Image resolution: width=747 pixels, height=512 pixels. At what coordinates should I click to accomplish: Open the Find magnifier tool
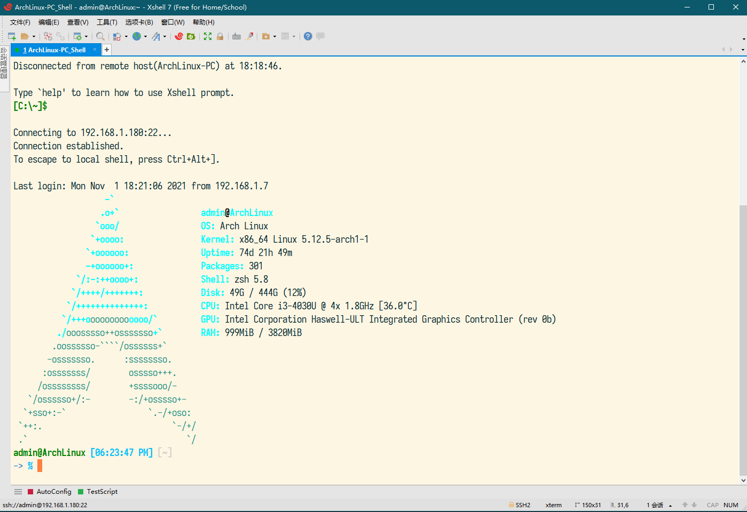pos(100,36)
